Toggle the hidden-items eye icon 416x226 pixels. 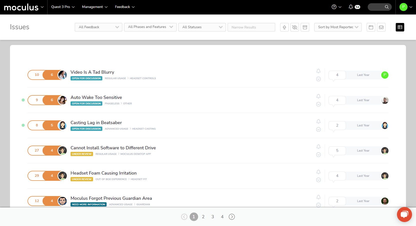(295, 27)
